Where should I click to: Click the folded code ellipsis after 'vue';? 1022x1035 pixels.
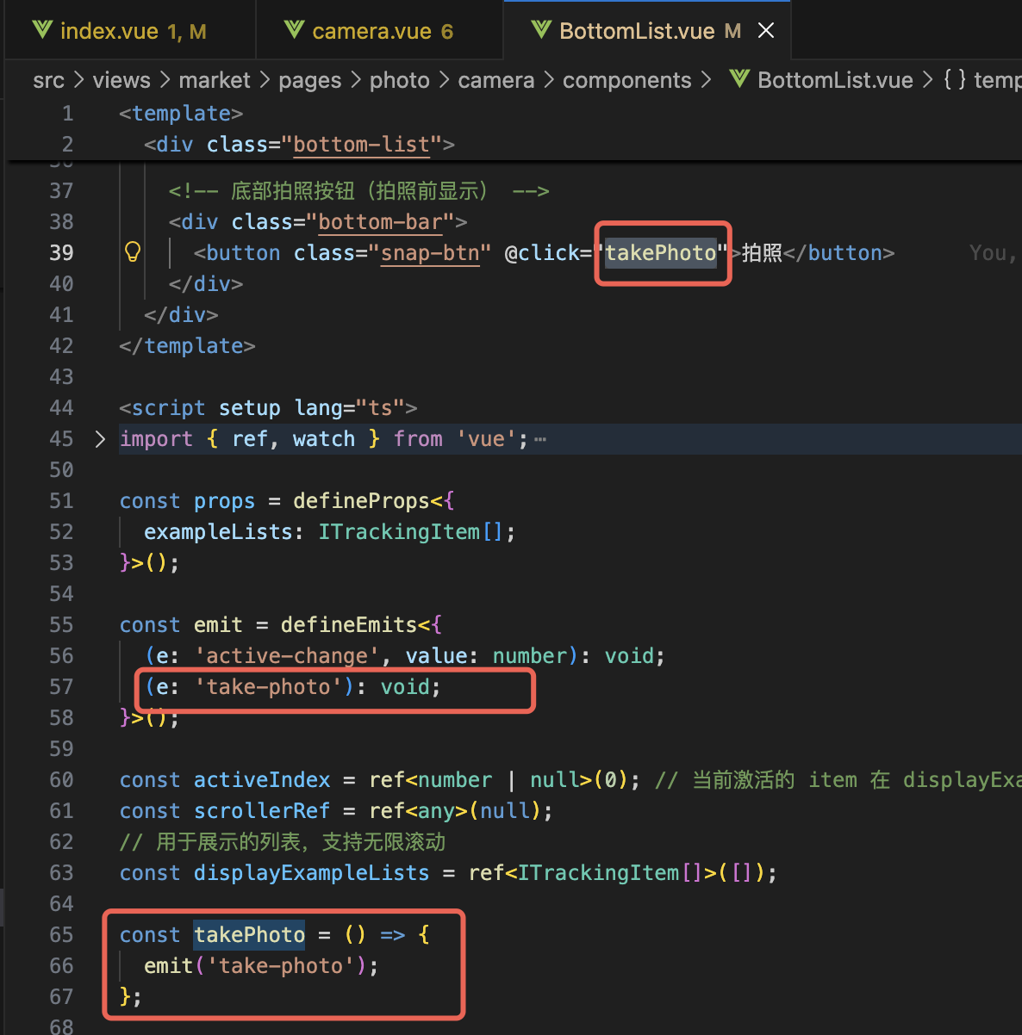540,440
